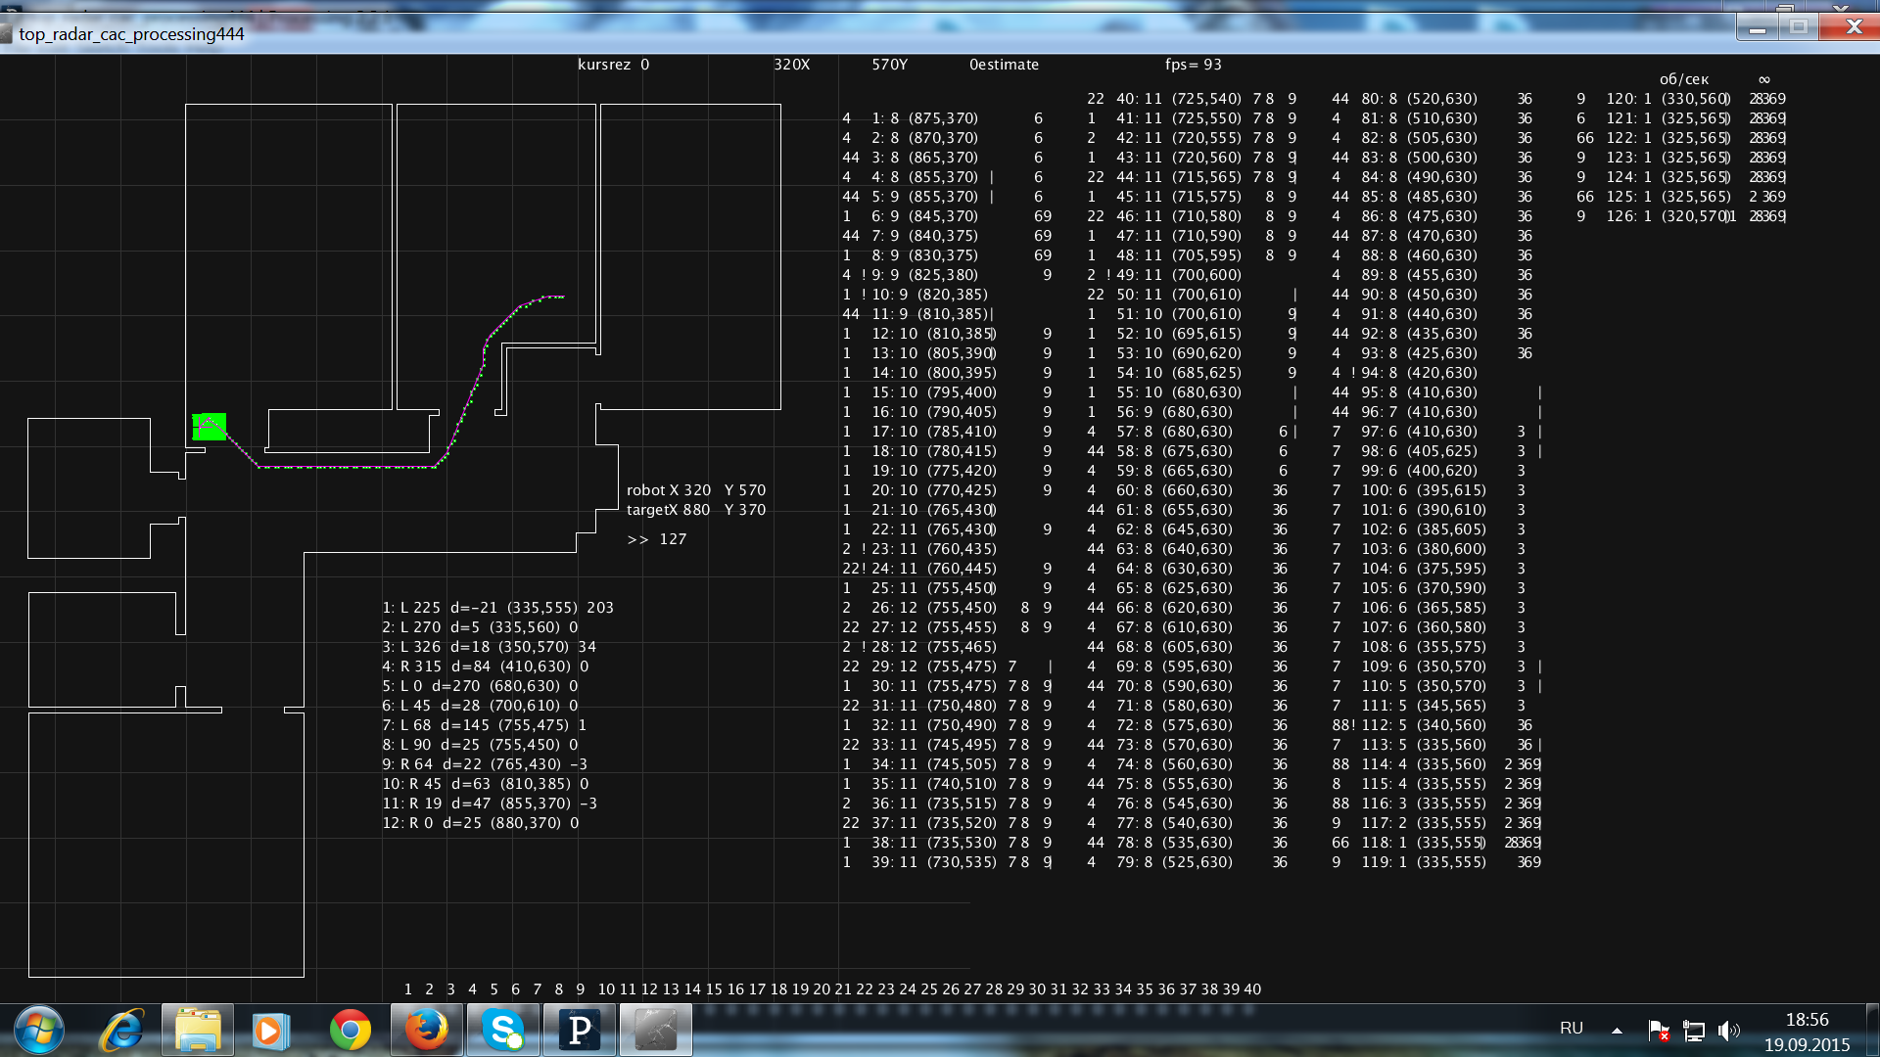Image resolution: width=1880 pixels, height=1057 pixels.
Task: Switch to the 'P' application in taskbar
Action: click(x=580, y=1031)
